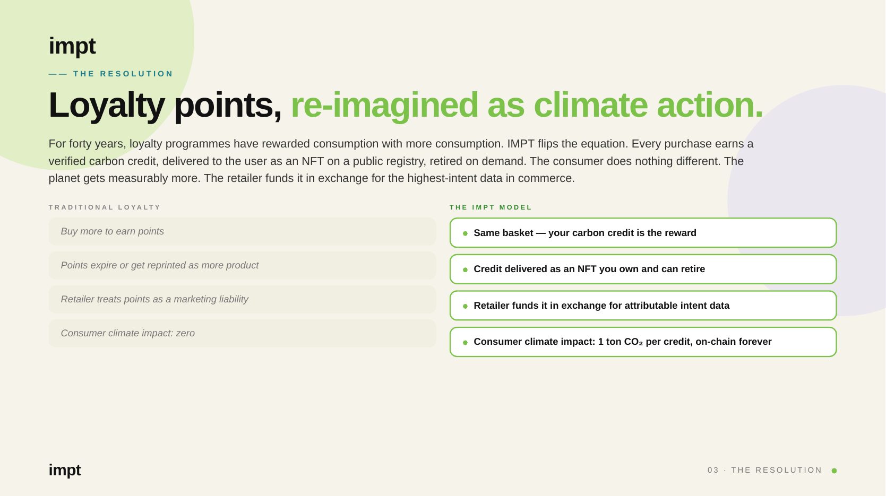Click the 'THE IMPT MODEL' column heading
Image resolution: width=886 pixels, height=496 pixels.
point(491,207)
